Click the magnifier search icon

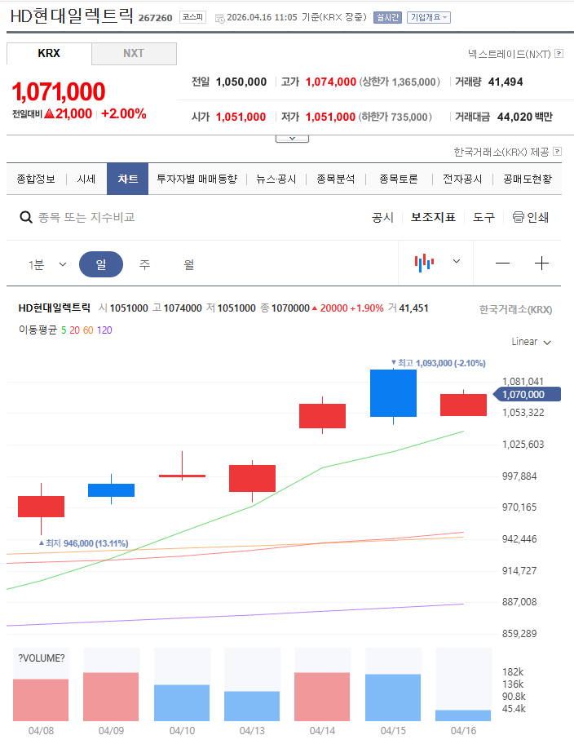[x=25, y=217]
